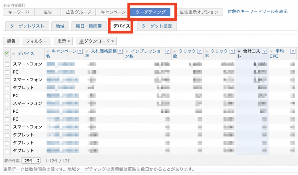Show help for インプレッション数 column
This screenshot has width=298, height=175.
pyautogui.click(x=167, y=51)
